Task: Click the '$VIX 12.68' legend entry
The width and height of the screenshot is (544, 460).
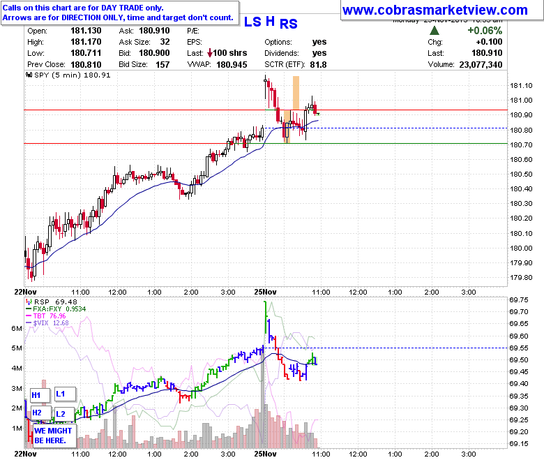Action: click(51, 323)
